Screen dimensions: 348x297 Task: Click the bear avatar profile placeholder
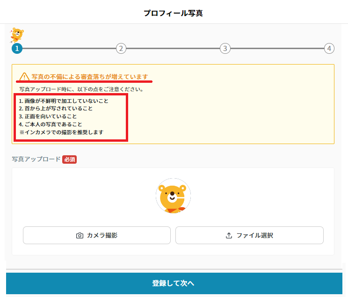pos(173,196)
